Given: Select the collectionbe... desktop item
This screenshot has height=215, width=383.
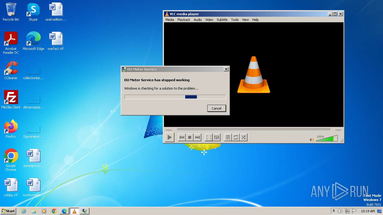Looking at the screenshot, I should [x=33, y=73].
